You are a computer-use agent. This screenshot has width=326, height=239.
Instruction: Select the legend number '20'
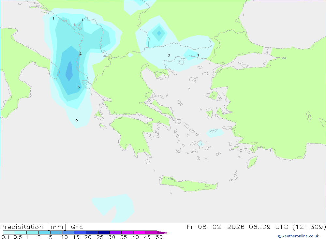(x=88, y=237)
